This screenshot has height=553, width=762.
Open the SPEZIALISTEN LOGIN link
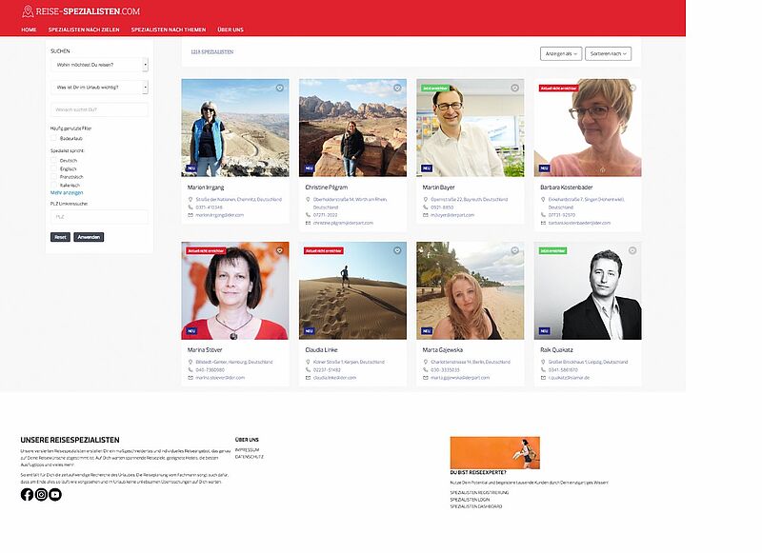470,499
